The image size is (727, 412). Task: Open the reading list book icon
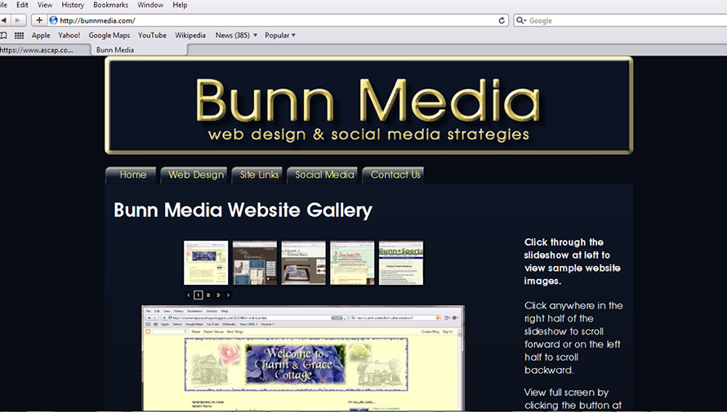[x=4, y=35]
